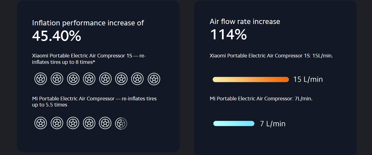Click the light blue 7 L/min flow bar
Viewport: 372px width, 155px height.
234,123
